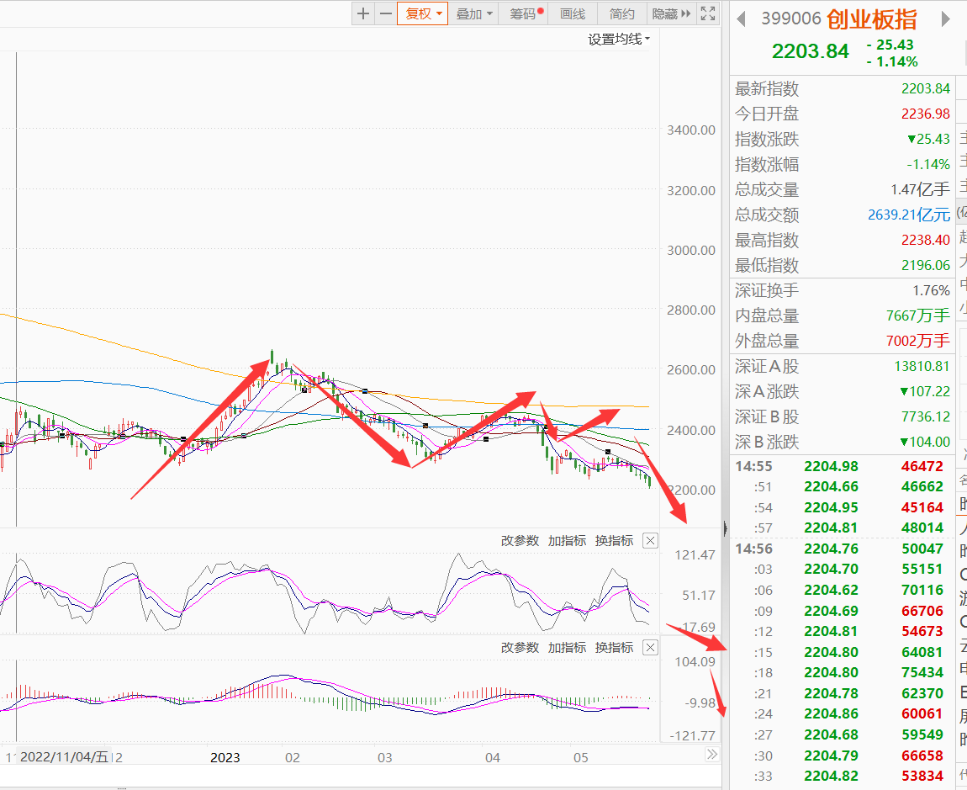Screen dimensions: 967x790
Task: Click 加指标 in the panel showing 104.09
Action: [x=567, y=648]
